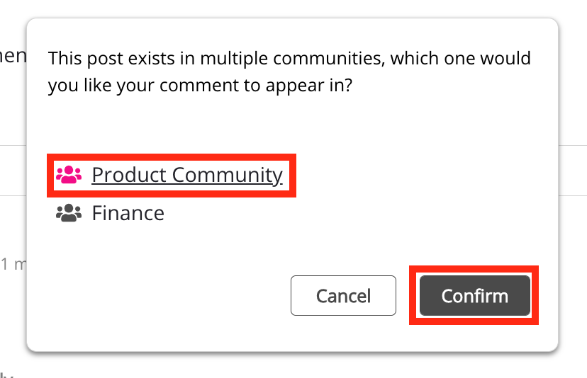The width and height of the screenshot is (587, 378).
Task: Choose Finance as the comment community
Action: click(x=128, y=213)
